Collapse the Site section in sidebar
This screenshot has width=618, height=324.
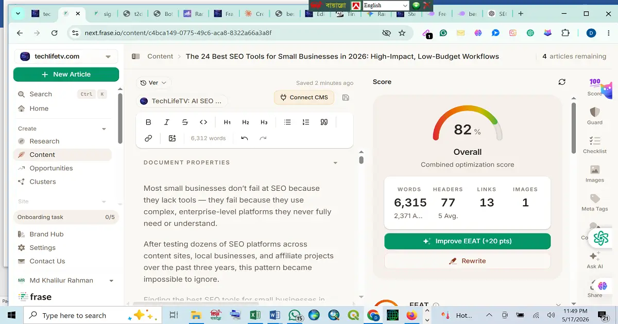[x=104, y=202]
